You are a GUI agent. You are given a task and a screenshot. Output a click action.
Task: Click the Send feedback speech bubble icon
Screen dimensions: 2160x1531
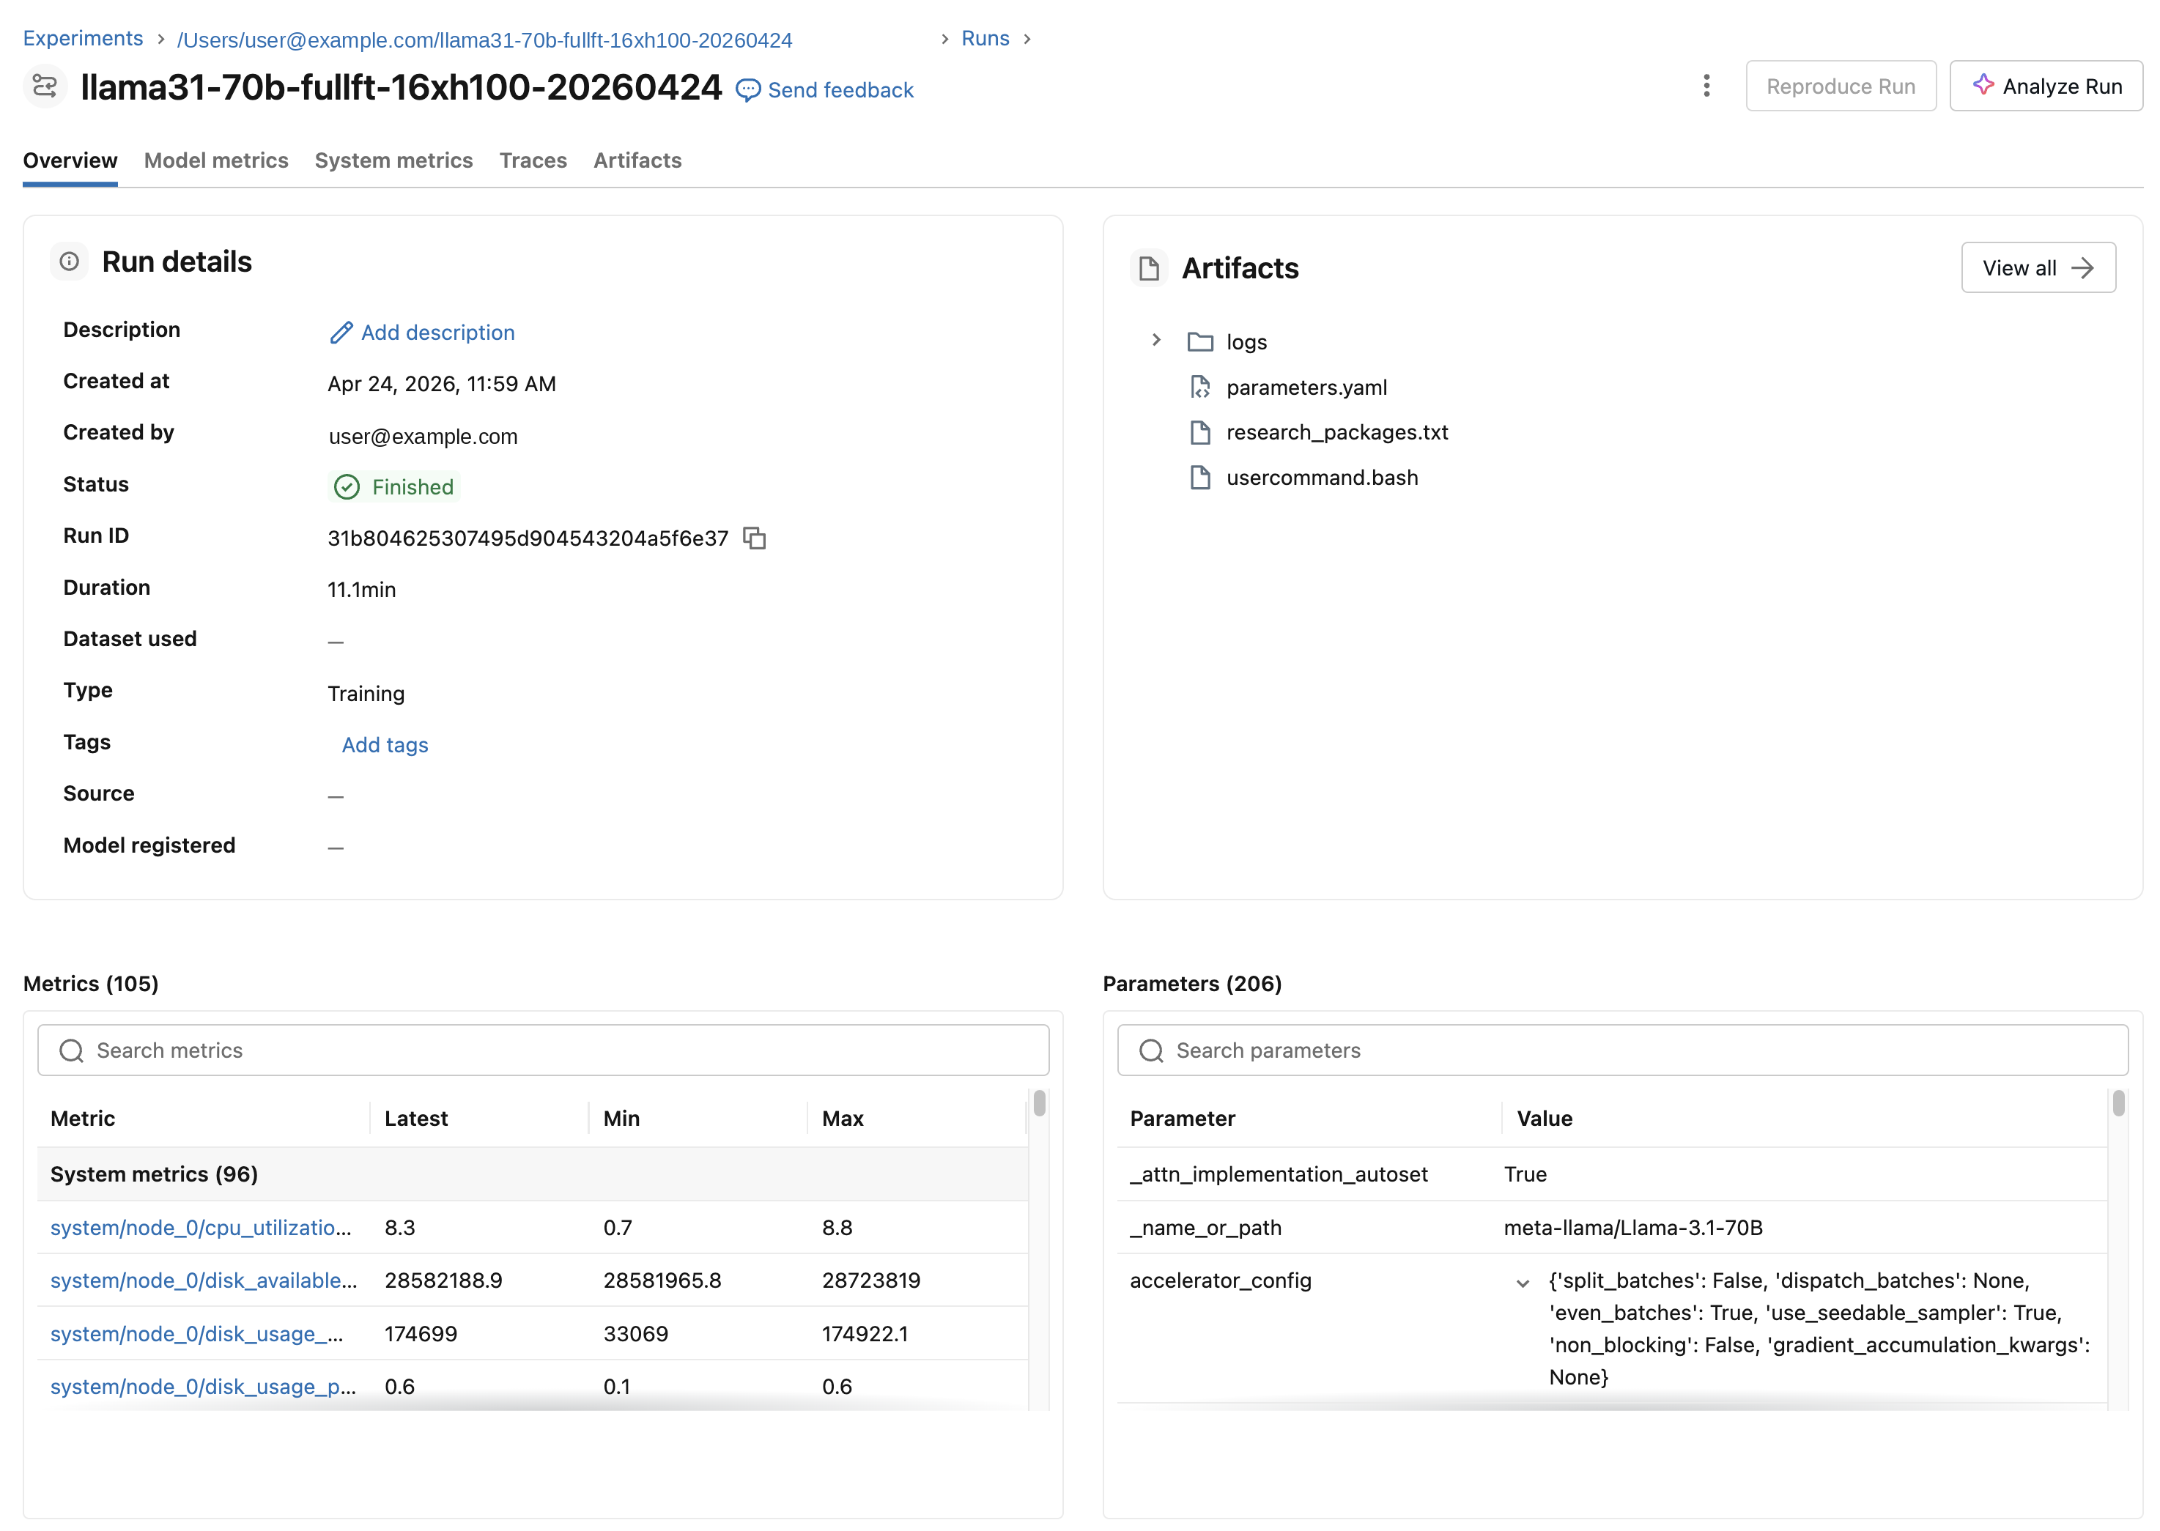[747, 91]
